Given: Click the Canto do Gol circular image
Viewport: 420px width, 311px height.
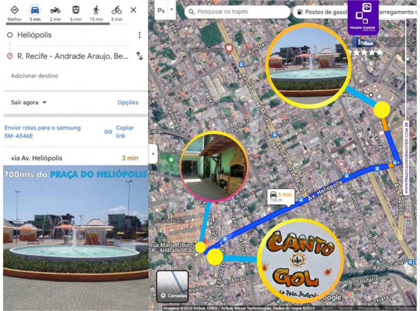Looking at the screenshot, I should coord(299,260).
